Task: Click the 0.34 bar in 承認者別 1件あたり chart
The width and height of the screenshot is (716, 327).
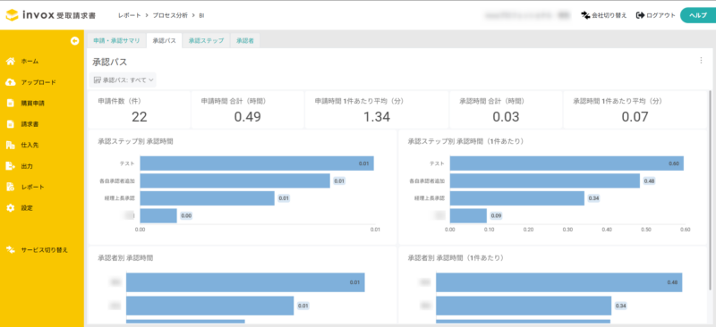Action: [524, 306]
